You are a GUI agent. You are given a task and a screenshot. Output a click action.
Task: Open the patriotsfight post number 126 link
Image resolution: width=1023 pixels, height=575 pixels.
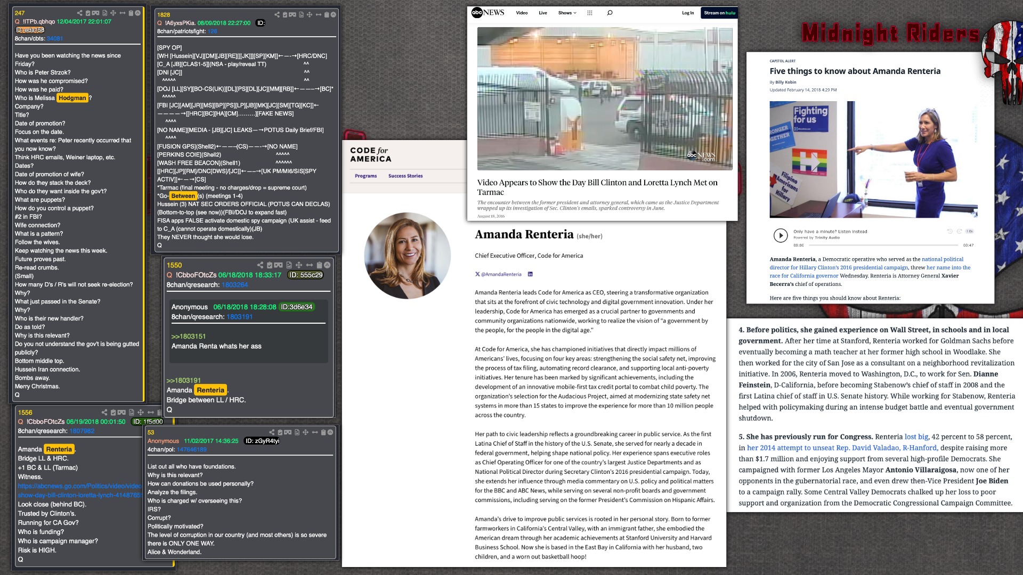tap(212, 31)
